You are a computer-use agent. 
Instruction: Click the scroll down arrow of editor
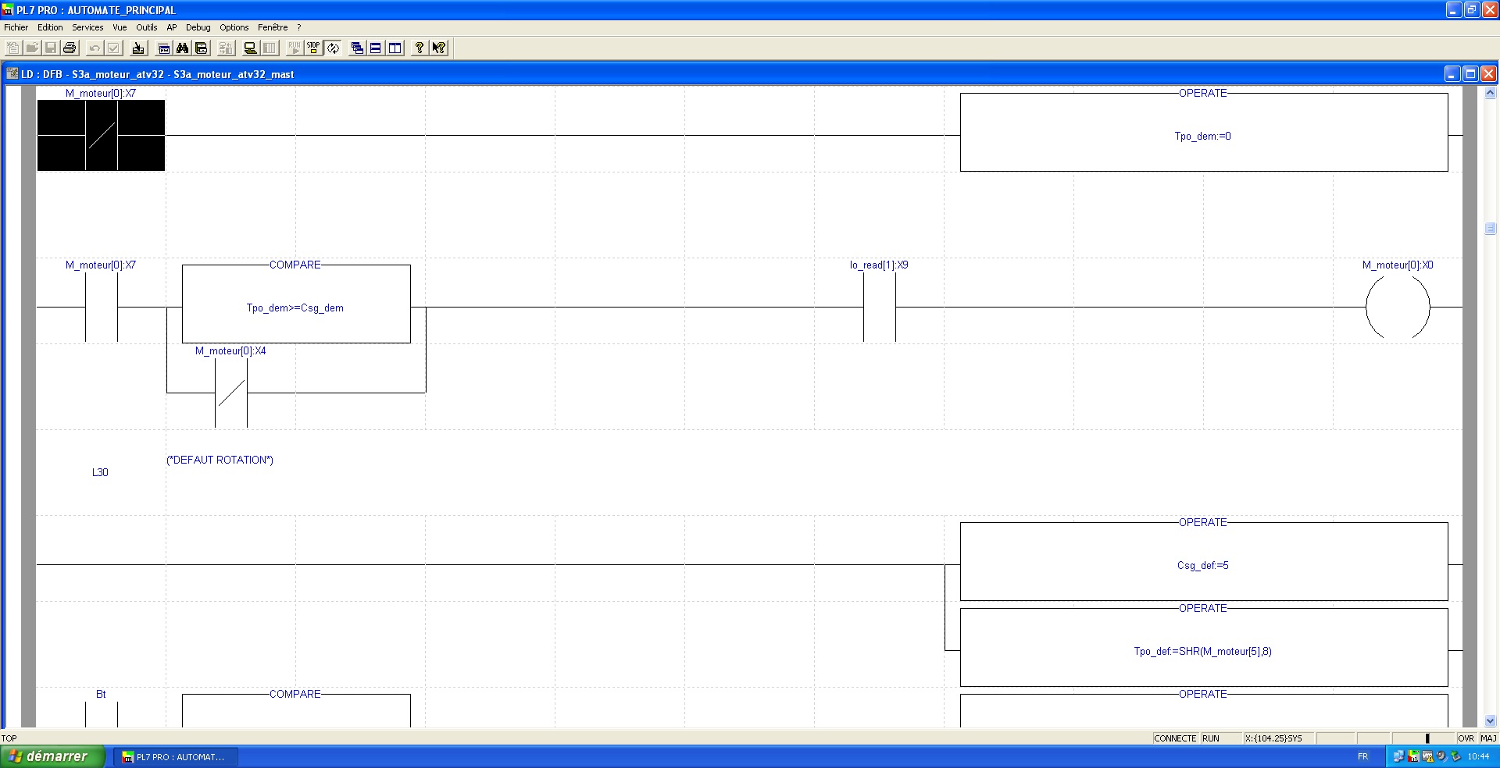[1490, 720]
